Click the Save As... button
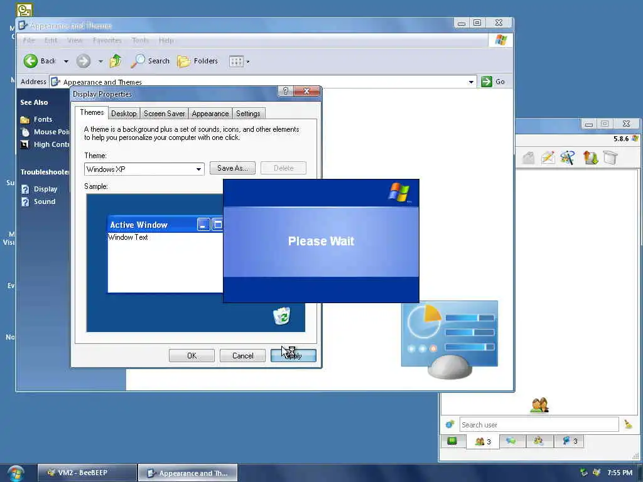643x482 pixels. 232,168
